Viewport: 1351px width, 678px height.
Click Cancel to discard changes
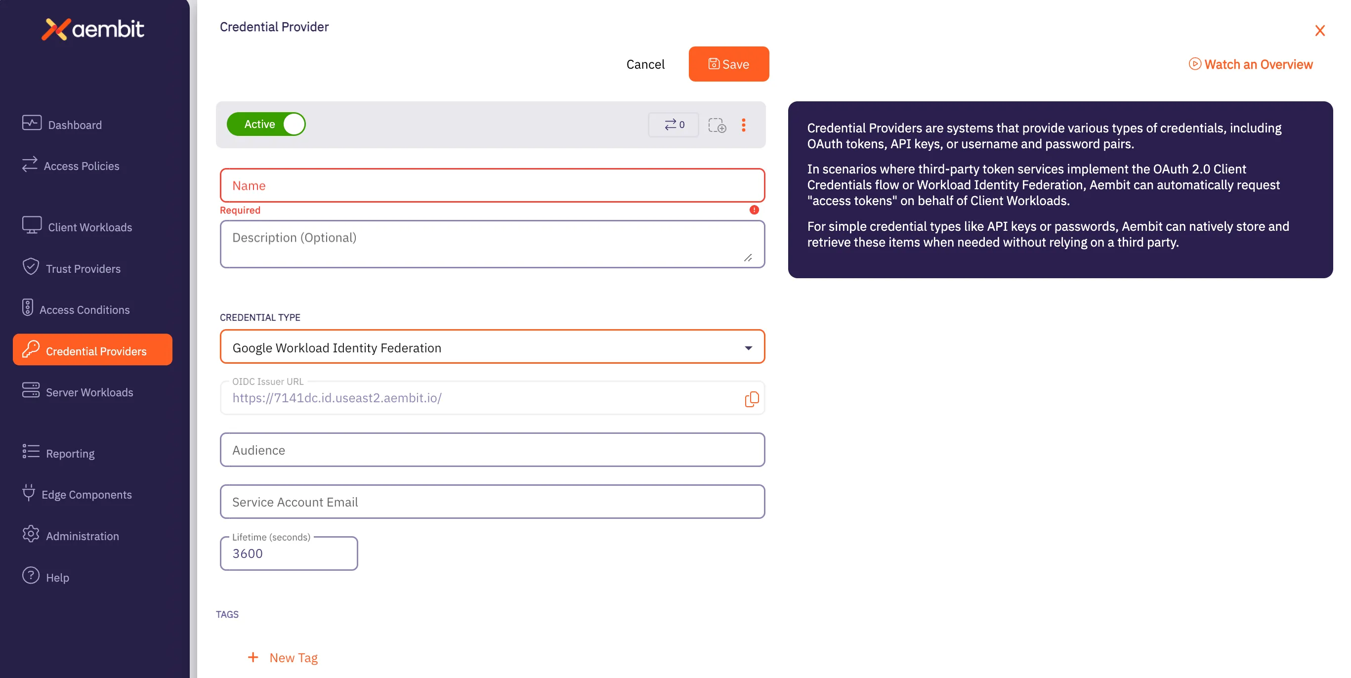click(646, 64)
